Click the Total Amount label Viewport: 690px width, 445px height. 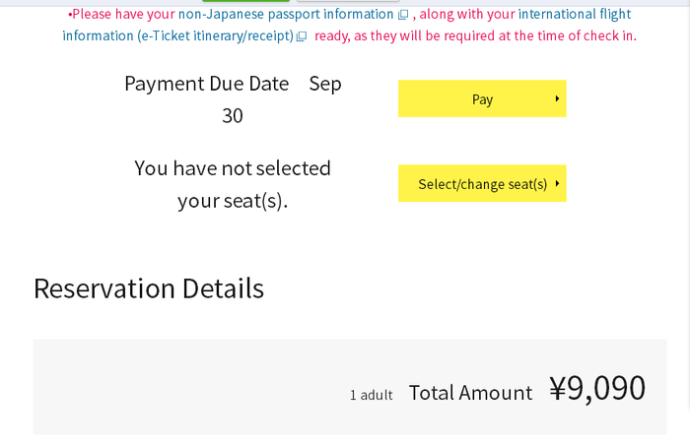pos(470,392)
